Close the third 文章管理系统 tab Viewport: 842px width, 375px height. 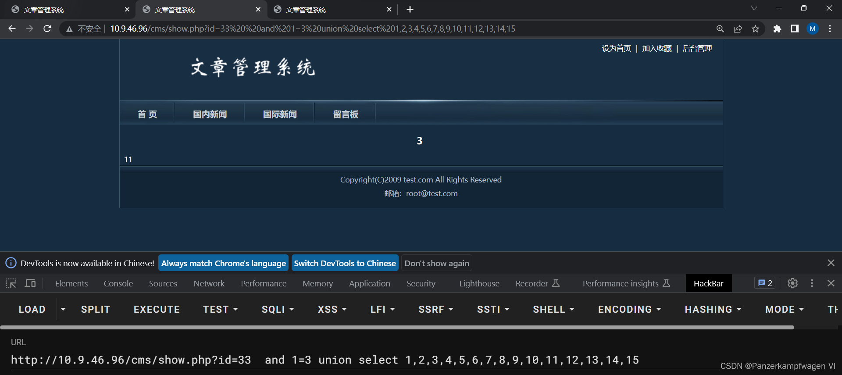pyautogui.click(x=389, y=10)
